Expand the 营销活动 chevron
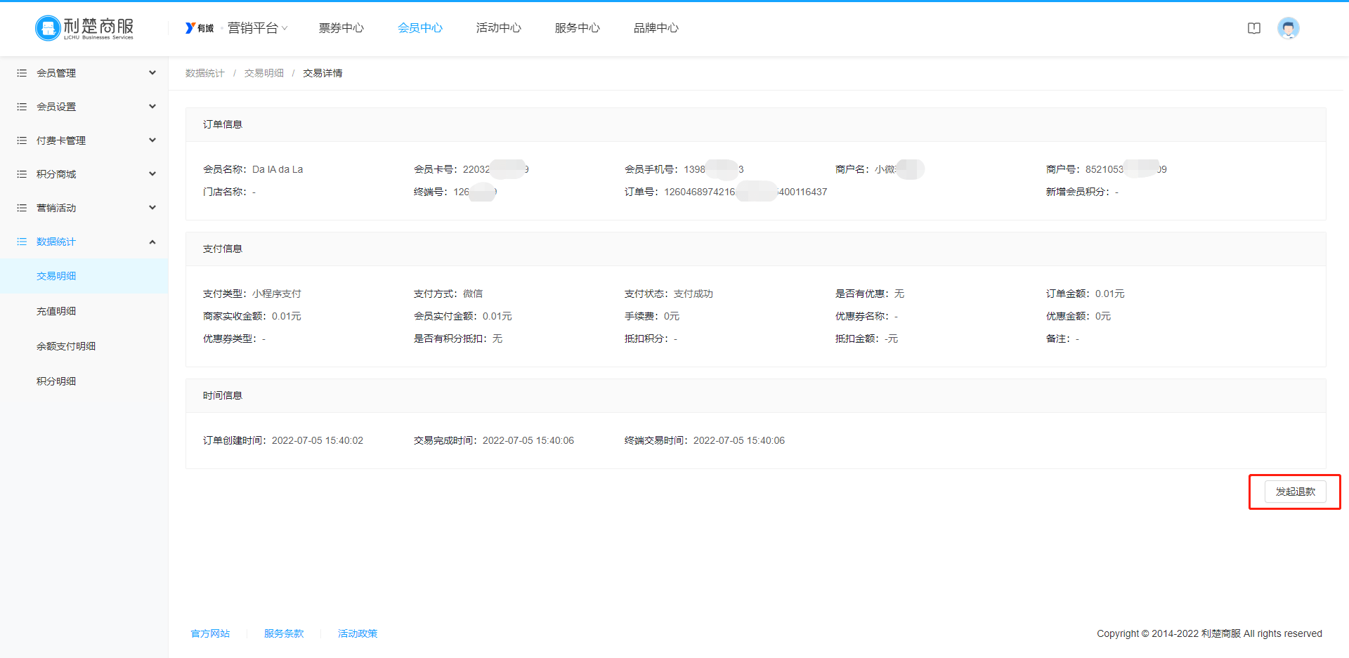1349x658 pixels. coord(152,208)
